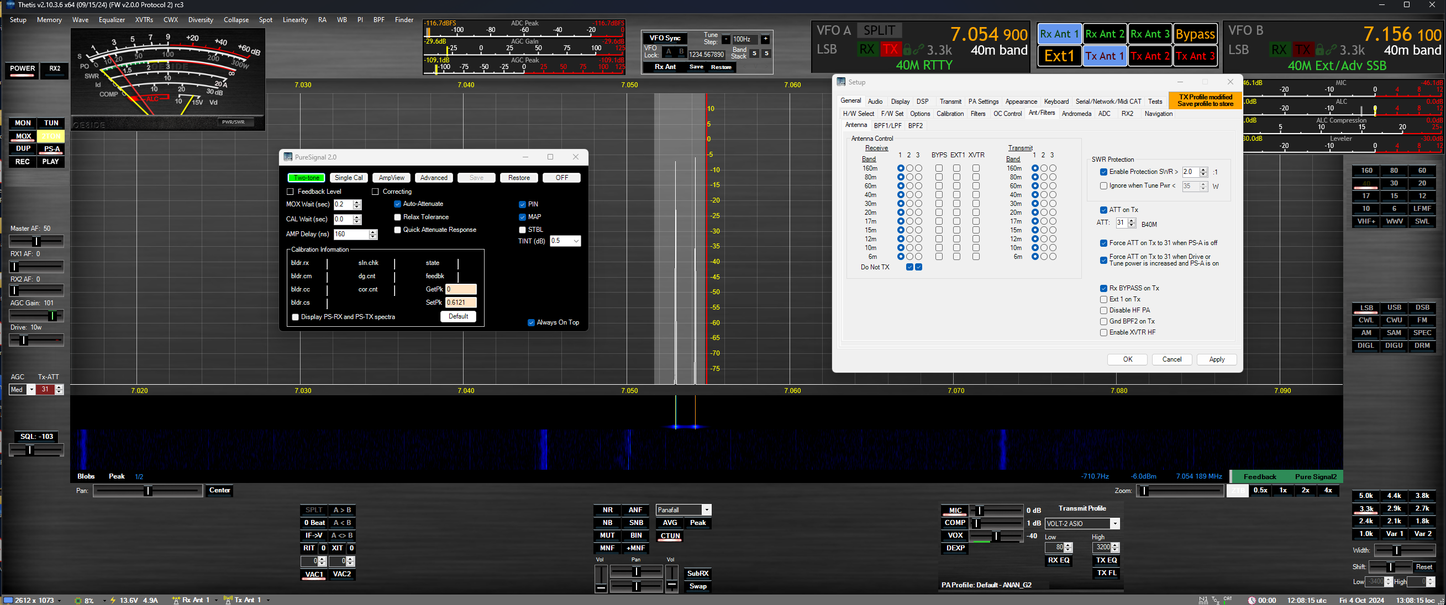Screen dimensions: 1446x605
Task: Click the Ext1 antenna button
Action: (1059, 56)
